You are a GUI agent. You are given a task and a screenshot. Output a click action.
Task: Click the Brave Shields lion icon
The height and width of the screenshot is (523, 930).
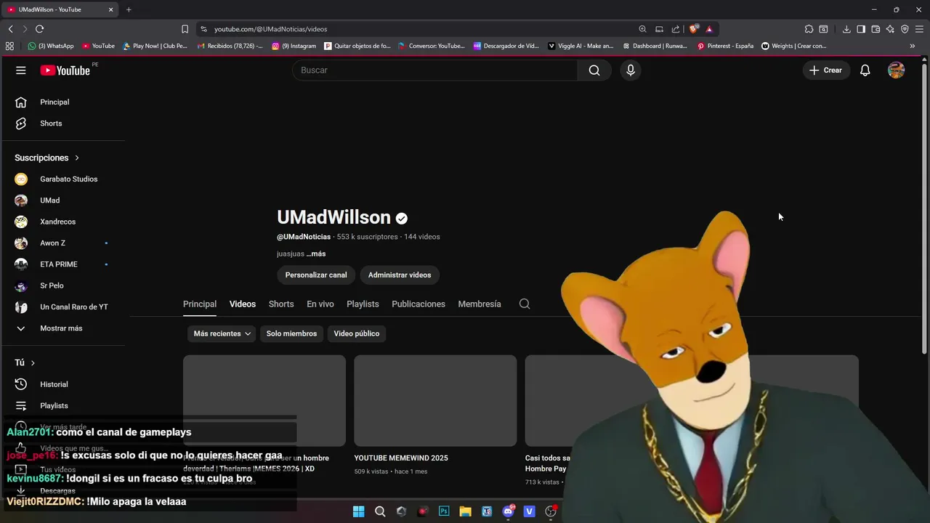(x=694, y=29)
